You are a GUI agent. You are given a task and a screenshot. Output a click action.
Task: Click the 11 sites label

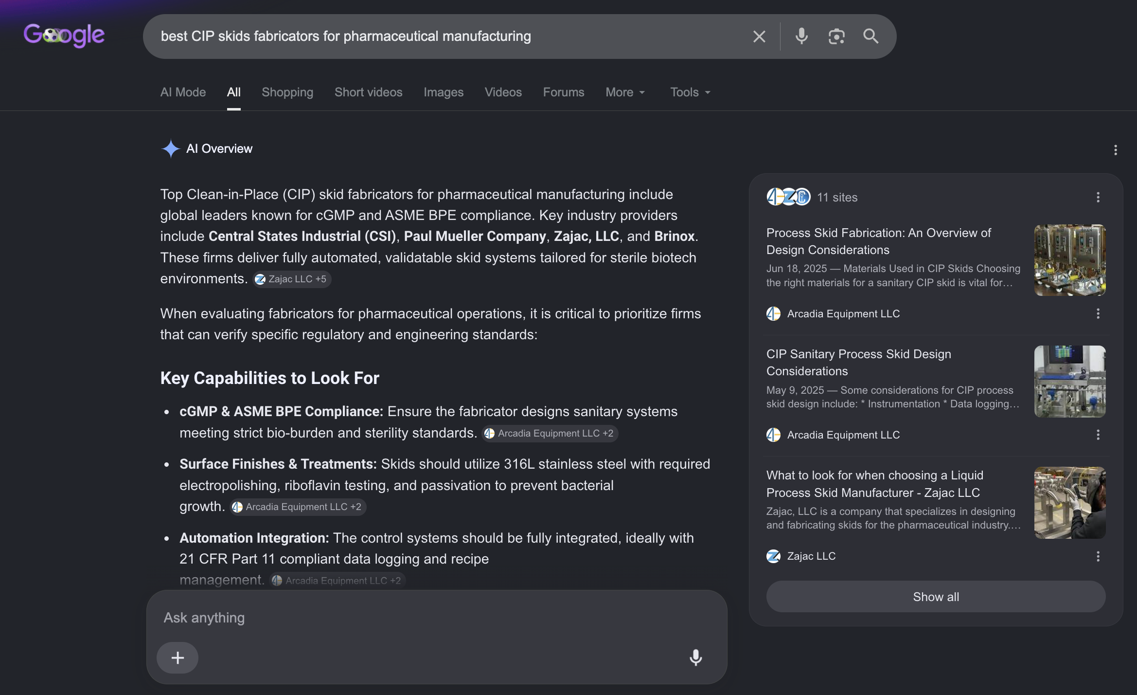(837, 197)
